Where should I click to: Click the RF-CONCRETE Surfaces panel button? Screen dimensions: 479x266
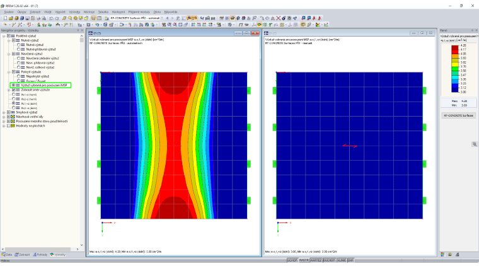pyautogui.click(x=458, y=116)
